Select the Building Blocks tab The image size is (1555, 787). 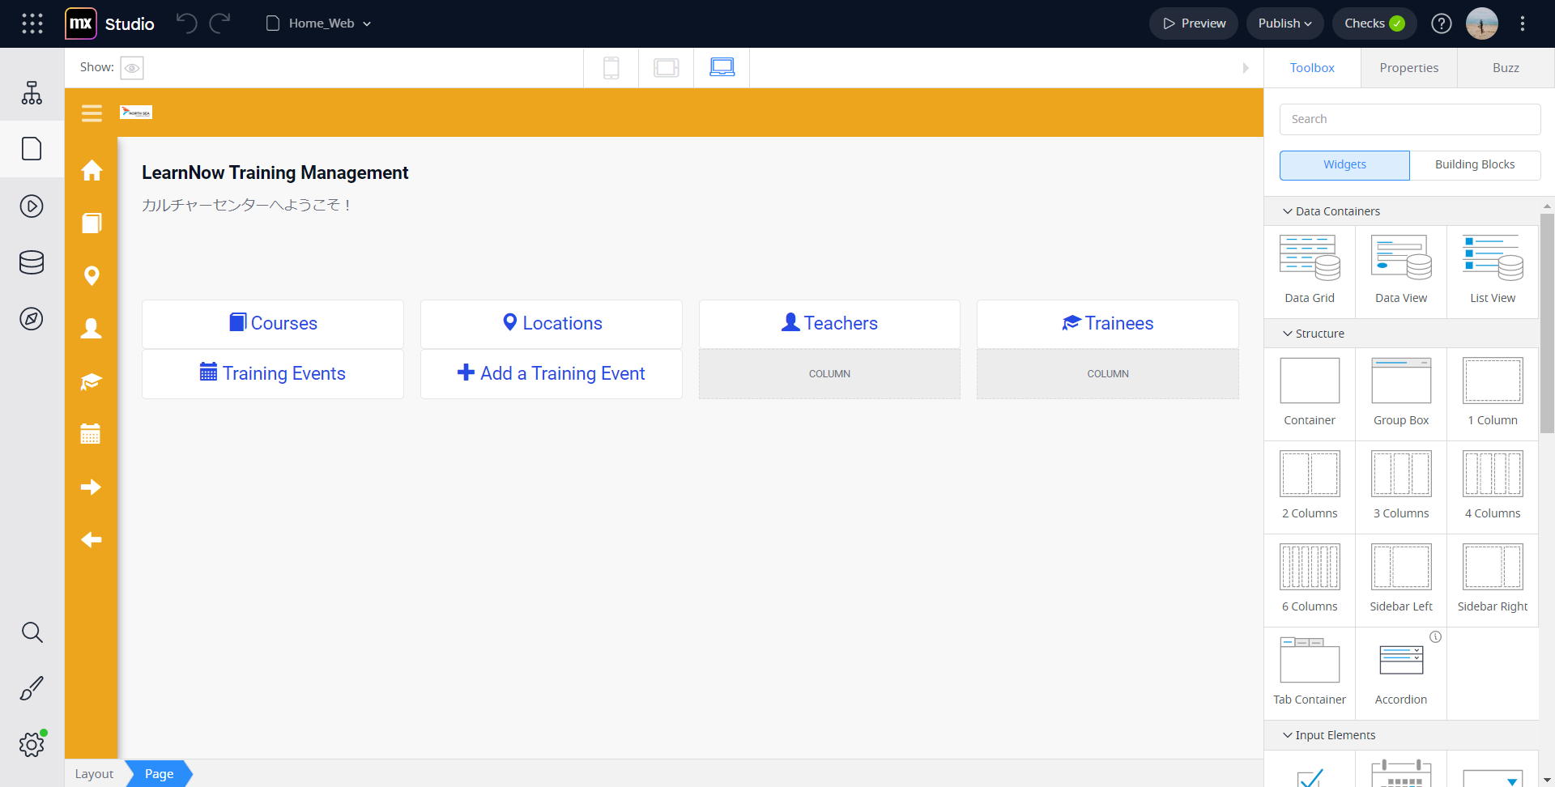pyautogui.click(x=1474, y=164)
